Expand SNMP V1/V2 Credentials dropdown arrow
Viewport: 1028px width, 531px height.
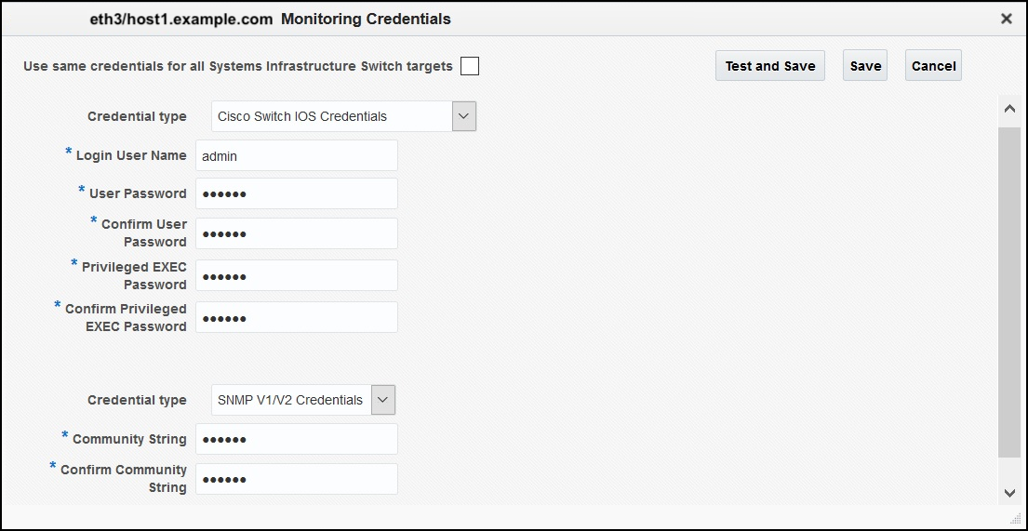click(383, 400)
